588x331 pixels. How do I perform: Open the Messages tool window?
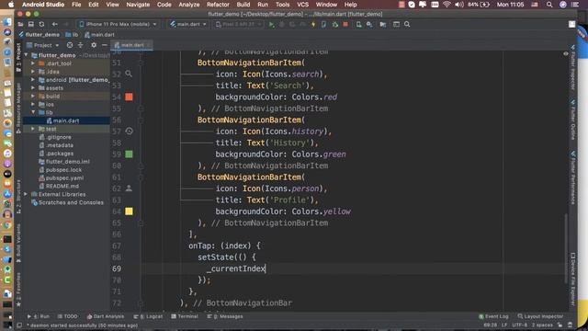pyautogui.click(x=225, y=316)
